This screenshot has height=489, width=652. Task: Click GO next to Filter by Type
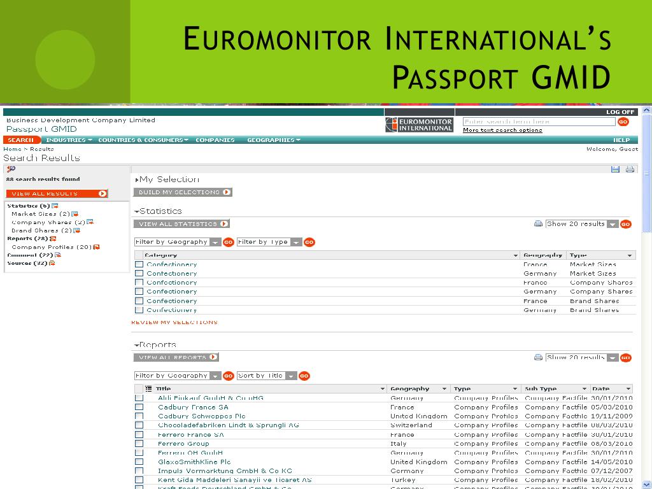[x=309, y=242]
